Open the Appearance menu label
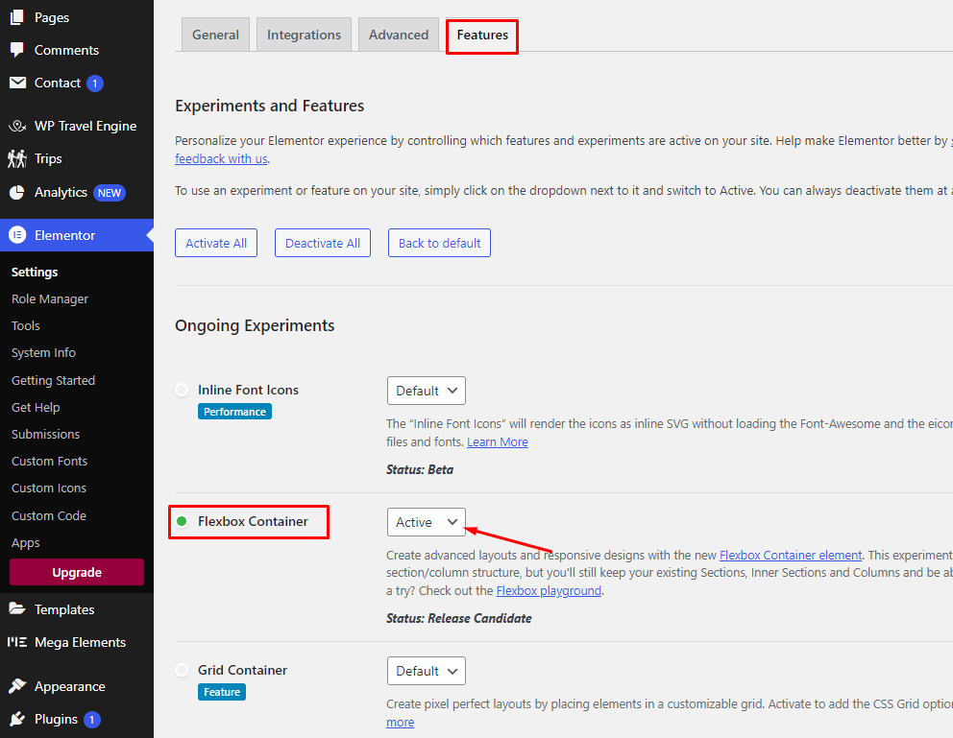This screenshot has width=953, height=738. tap(70, 686)
